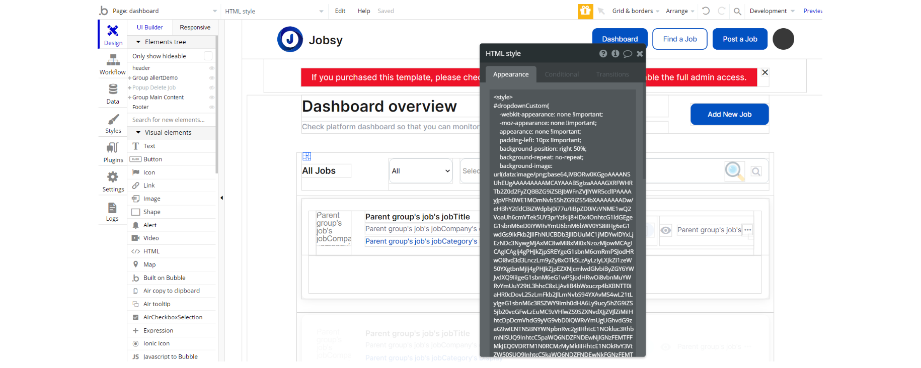The image size is (921, 368).
Task: Collapse the Elements tree section
Action: (x=138, y=42)
